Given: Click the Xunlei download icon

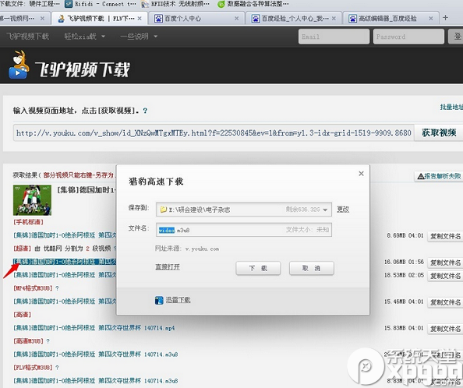Looking at the screenshot, I should coord(159,300).
